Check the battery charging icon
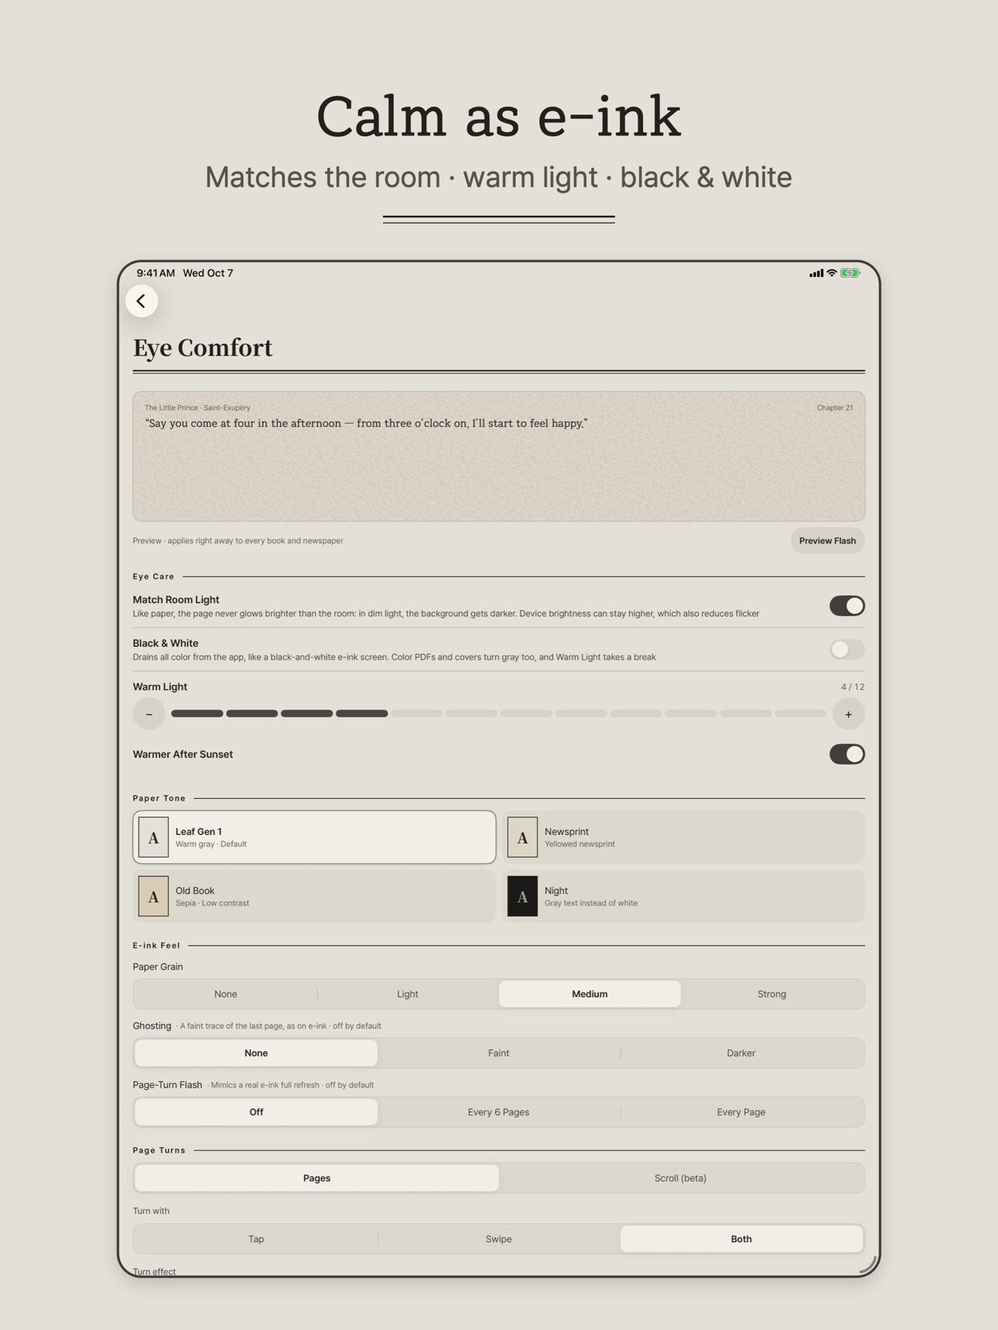This screenshot has width=998, height=1330. 850,273
